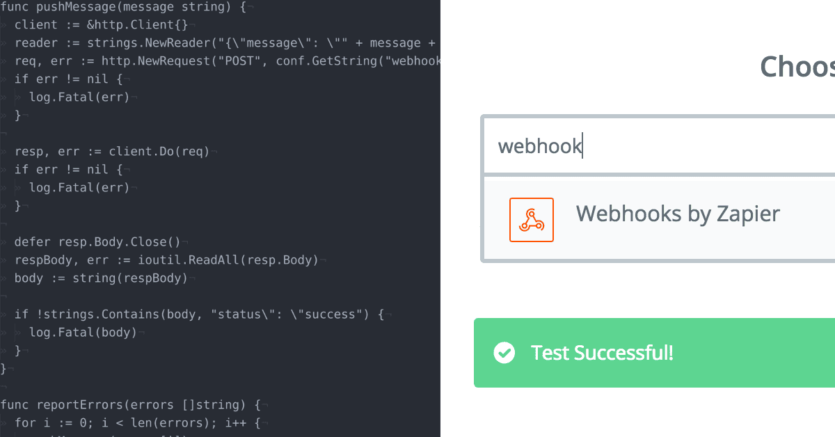This screenshot has width=835, height=437.
Task: Click the indent chevron beside the reportErrors loop
Action: 6,422
